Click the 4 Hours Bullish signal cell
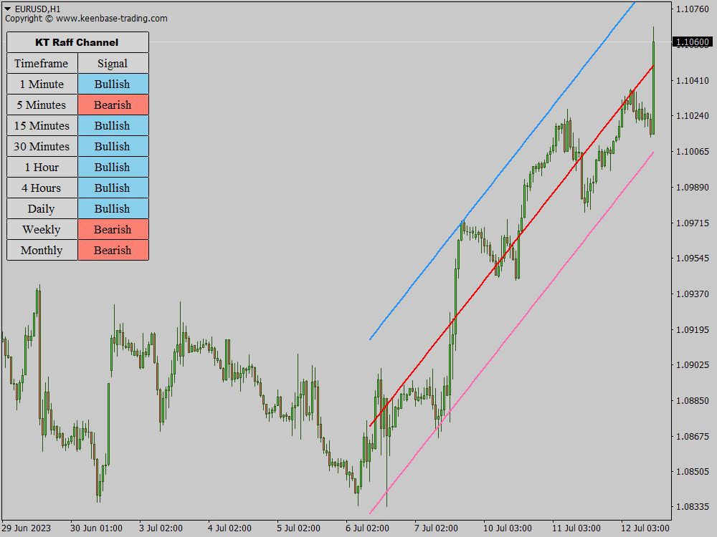The height and width of the screenshot is (537, 717). coord(113,188)
